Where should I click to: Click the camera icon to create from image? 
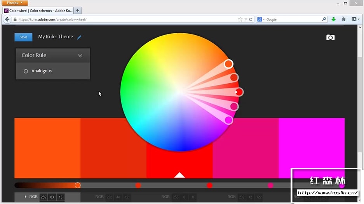[x=330, y=38]
